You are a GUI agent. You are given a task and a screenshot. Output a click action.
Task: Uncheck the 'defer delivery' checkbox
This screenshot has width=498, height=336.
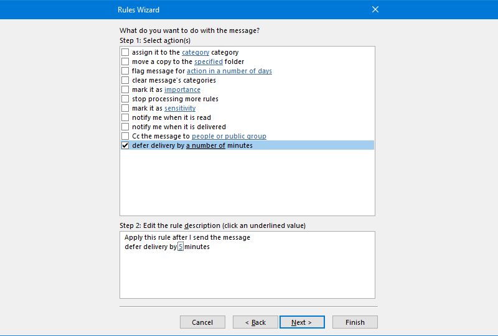pos(125,146)
